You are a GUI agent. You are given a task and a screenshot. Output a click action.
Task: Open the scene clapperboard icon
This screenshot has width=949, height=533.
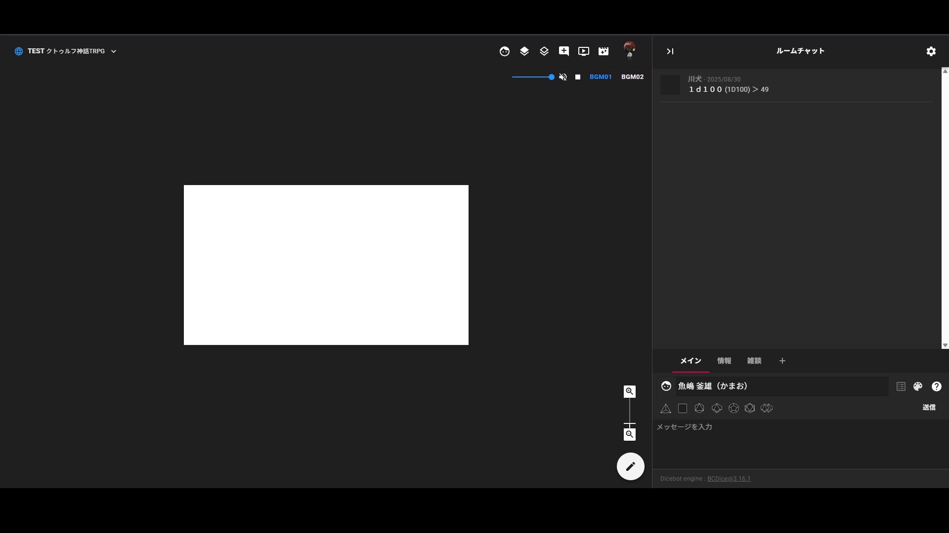(603, 51)
